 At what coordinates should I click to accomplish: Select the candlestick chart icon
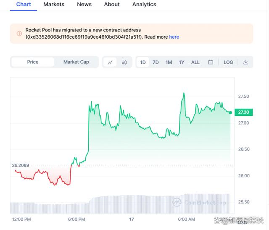(x=124, y=62)
